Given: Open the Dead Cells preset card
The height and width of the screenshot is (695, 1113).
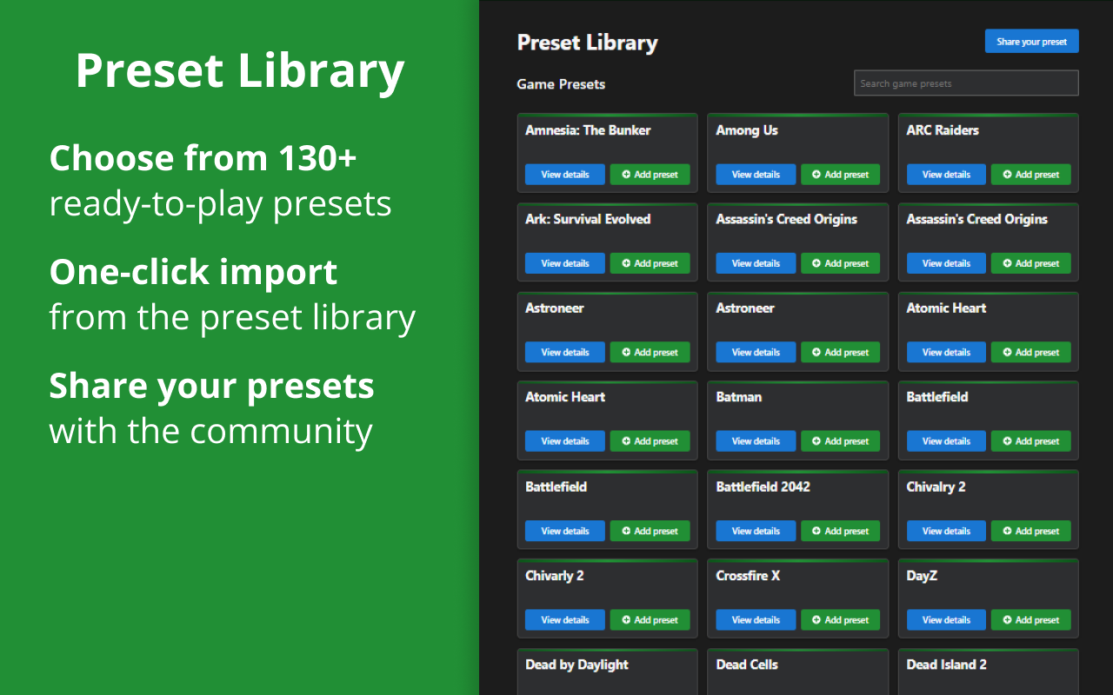Looking at the screenshot, I should pyautogui.click(x=797, y=672).
